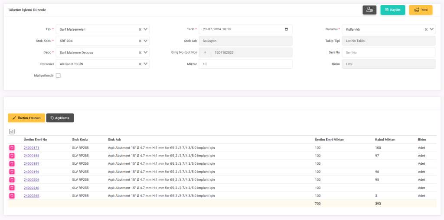Click the add-row icon above the table
This screenshot has height=220, width=444.
point(12,131)
